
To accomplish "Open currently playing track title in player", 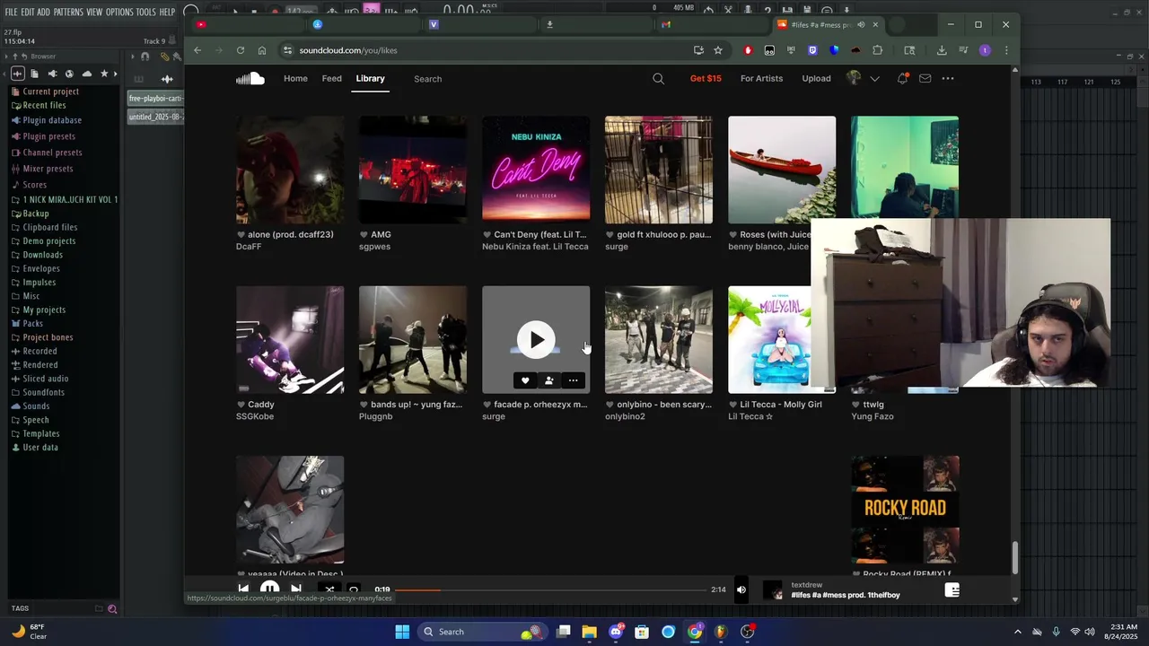I will (845, 595).
